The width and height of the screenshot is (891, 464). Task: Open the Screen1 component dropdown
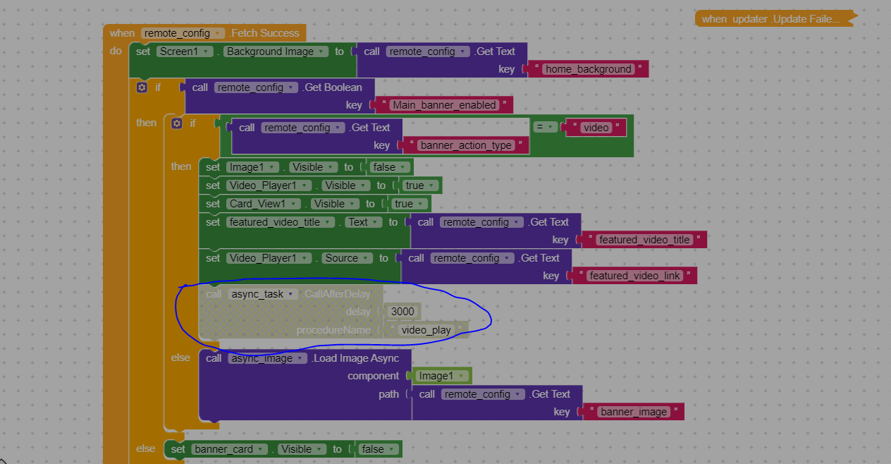pos(185,51)
